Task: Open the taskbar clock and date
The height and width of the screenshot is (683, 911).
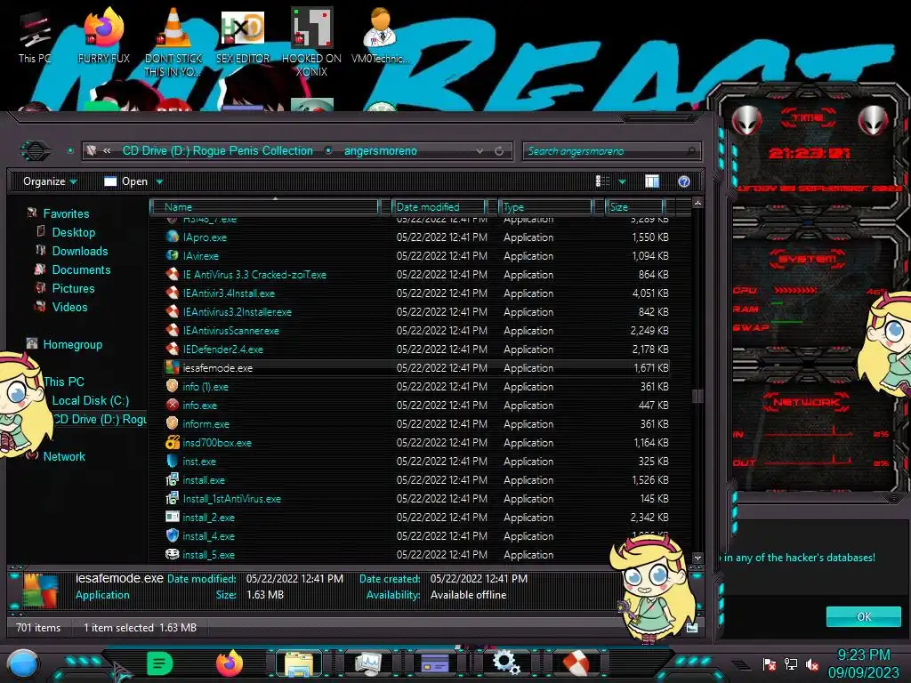Action: click(863, 663)
